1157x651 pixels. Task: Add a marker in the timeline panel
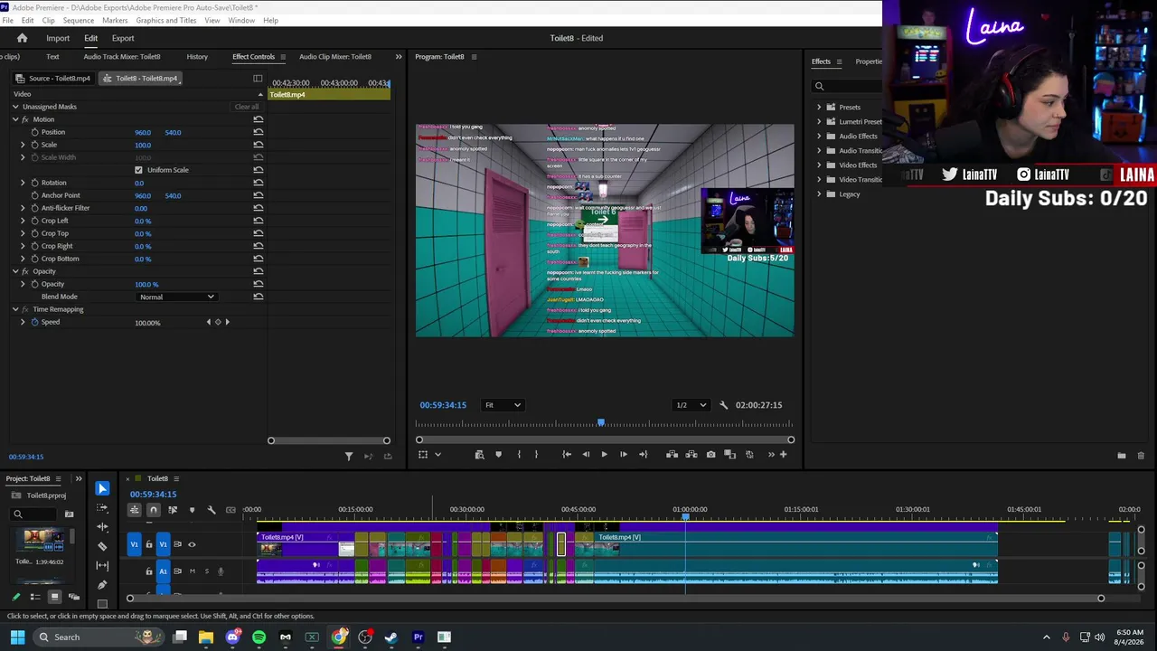coord(192,510)
